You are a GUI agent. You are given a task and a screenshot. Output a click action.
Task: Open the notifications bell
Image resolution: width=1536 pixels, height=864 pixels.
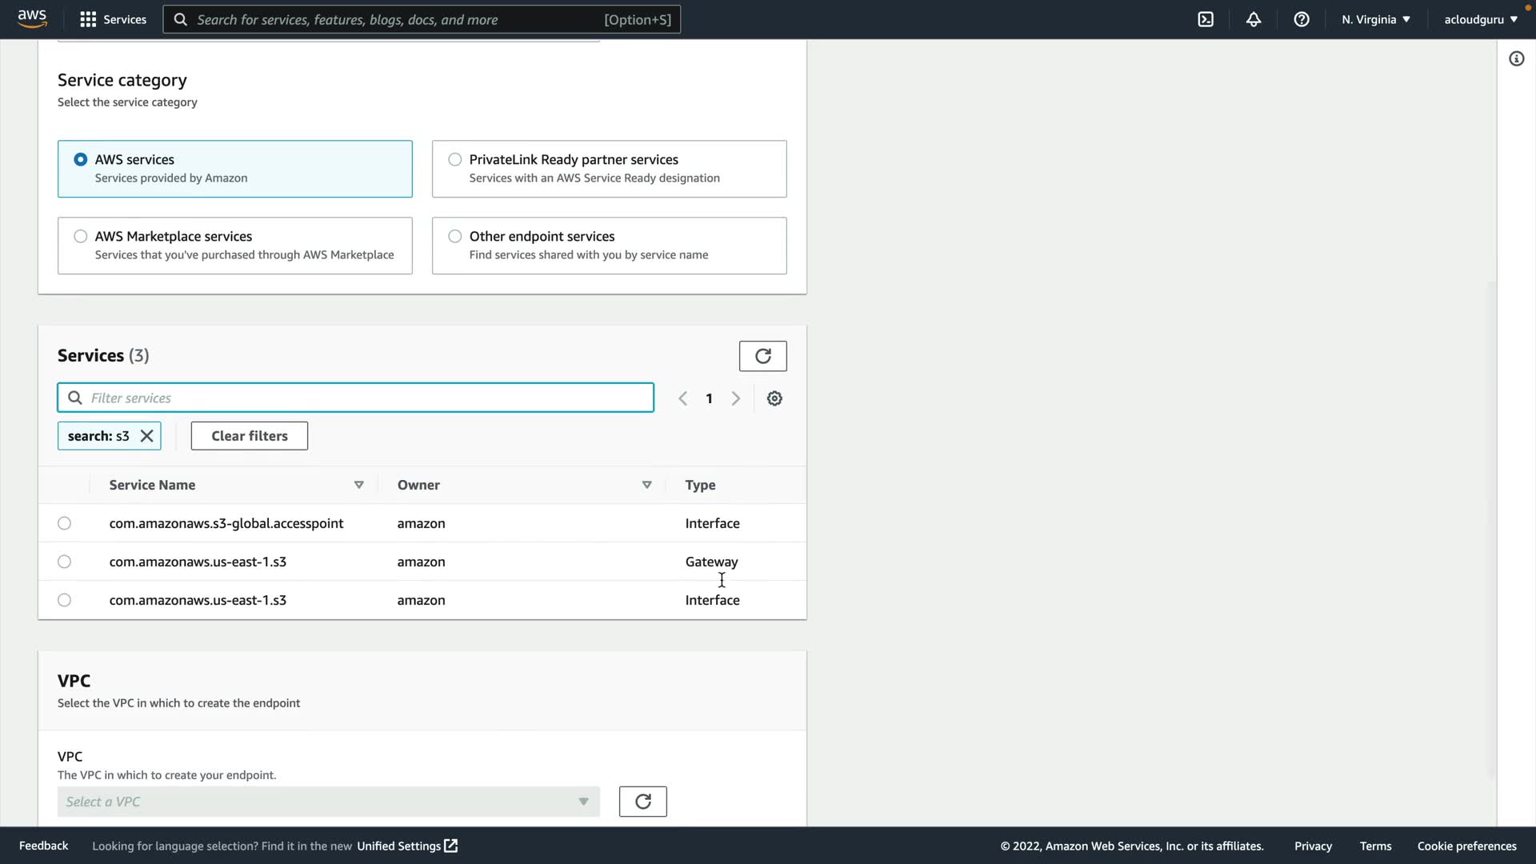[x=1254, y=19]
